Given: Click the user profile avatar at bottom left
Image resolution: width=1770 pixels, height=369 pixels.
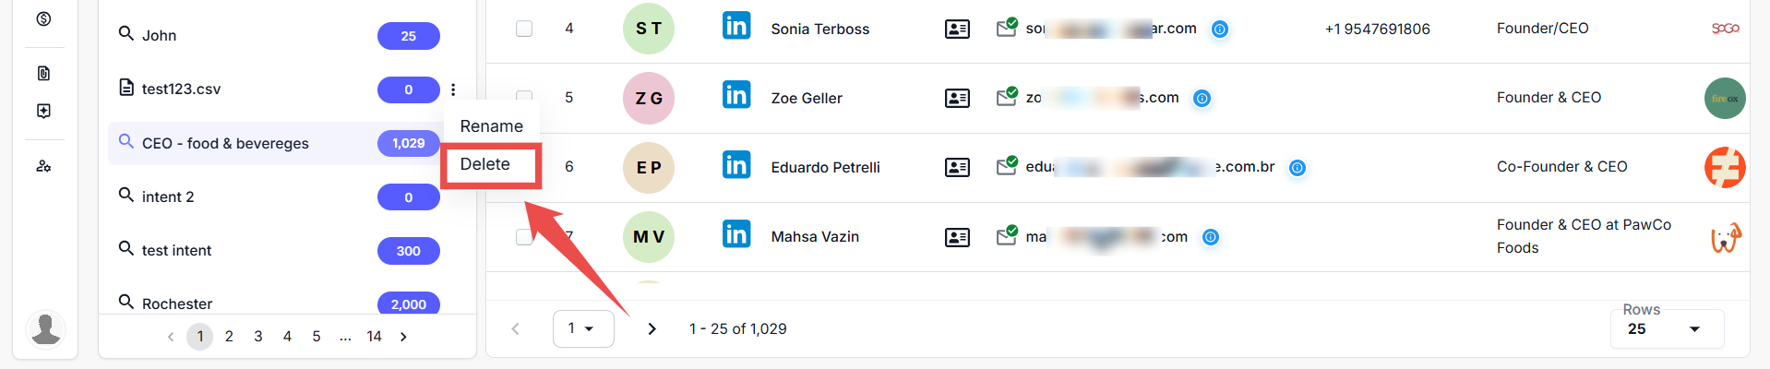Looking at the screenshot, I should (45, 328).
